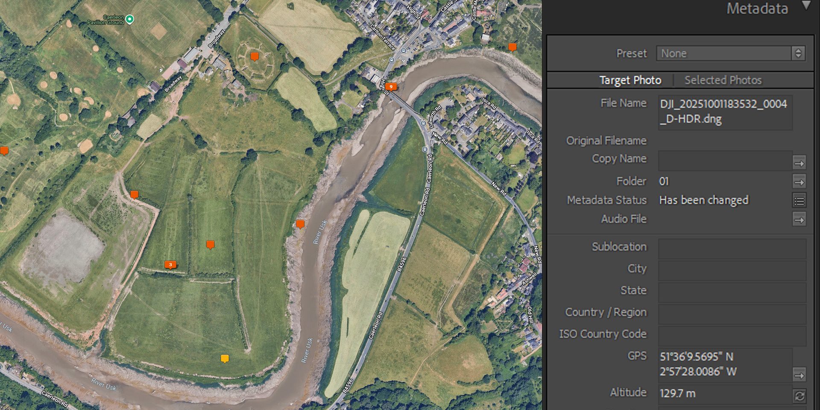Click the Sublocation input field
The height and width of the screenshot is (410, 820).
coord(732,248)
